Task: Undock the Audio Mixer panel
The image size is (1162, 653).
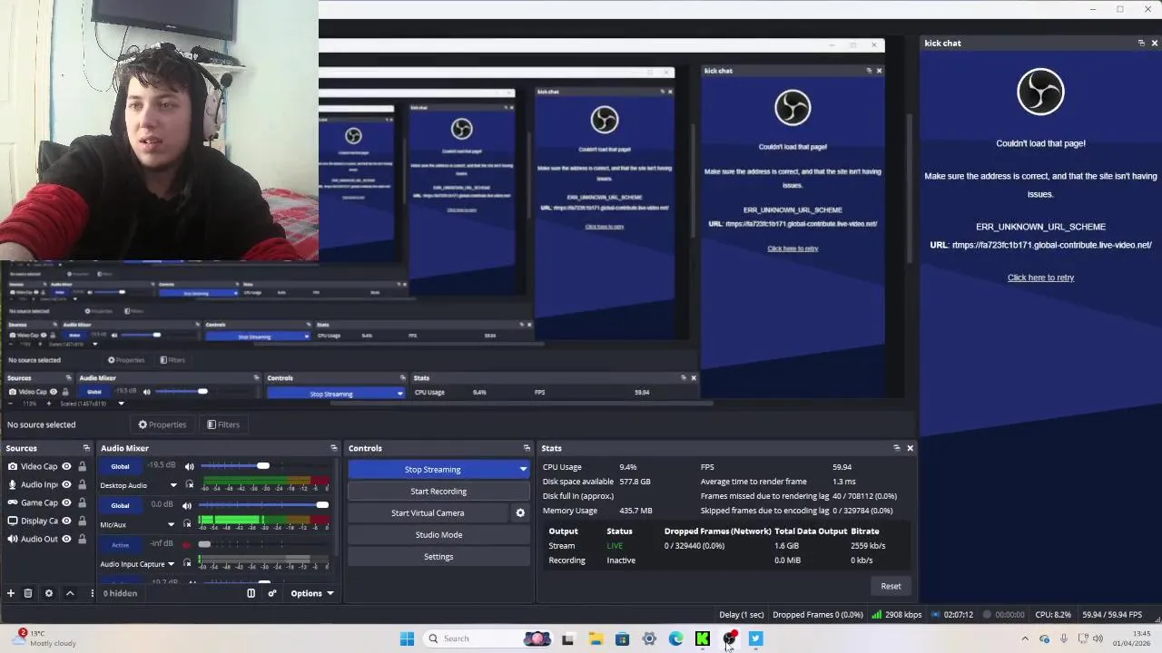Action: pyautogui.click(x=333, y=448)
